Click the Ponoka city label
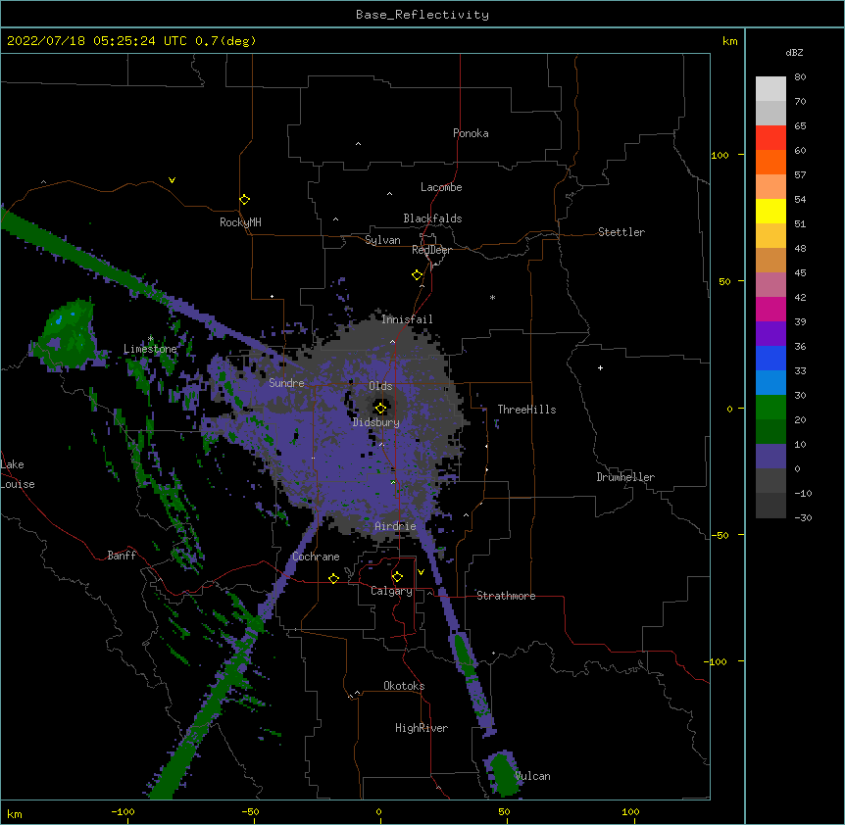The width and height of the screenshot is (845, 825). pyautogui.click(x=471, y=133)
